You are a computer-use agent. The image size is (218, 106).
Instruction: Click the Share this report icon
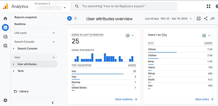[206, 18]
